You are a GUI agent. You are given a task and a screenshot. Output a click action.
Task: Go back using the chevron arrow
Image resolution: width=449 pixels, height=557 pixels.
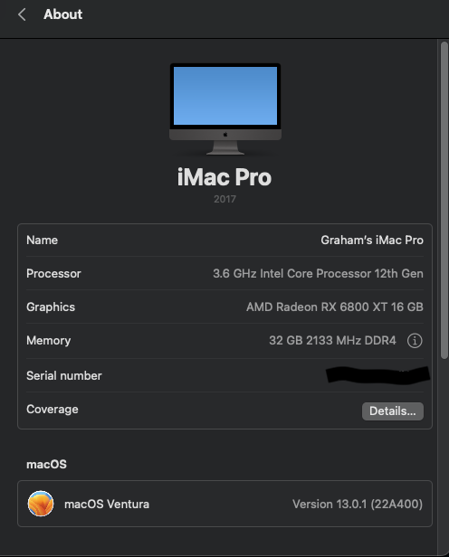[x=22, y=14]
